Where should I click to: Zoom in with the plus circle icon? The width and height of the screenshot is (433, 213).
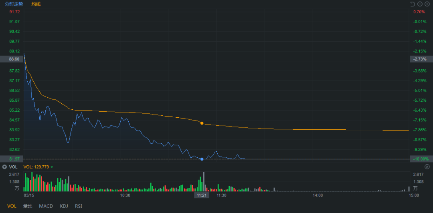point(427,4)
